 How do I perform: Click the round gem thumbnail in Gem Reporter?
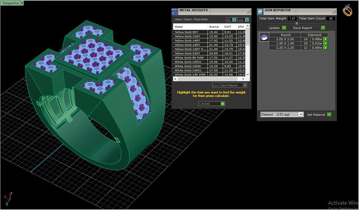(264, 37)
